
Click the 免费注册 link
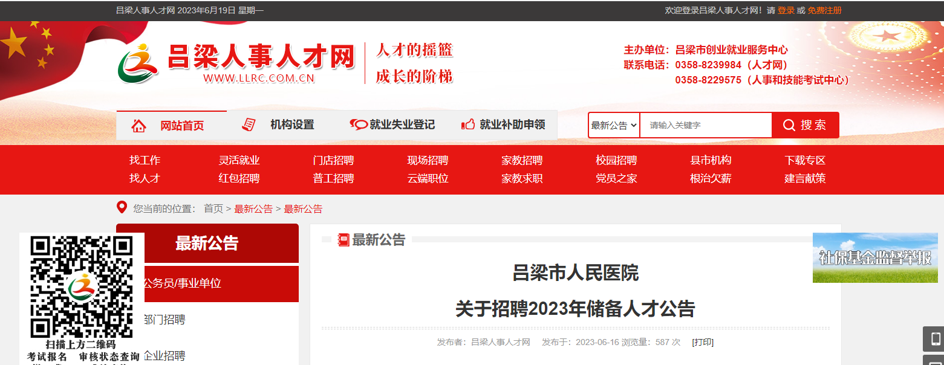click(824, 10)
